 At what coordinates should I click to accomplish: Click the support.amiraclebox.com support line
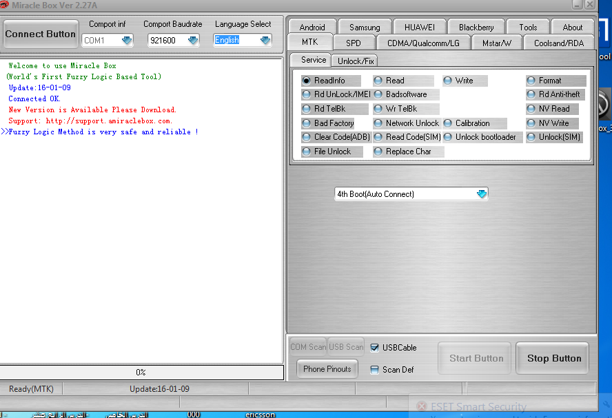click(90, 121)
